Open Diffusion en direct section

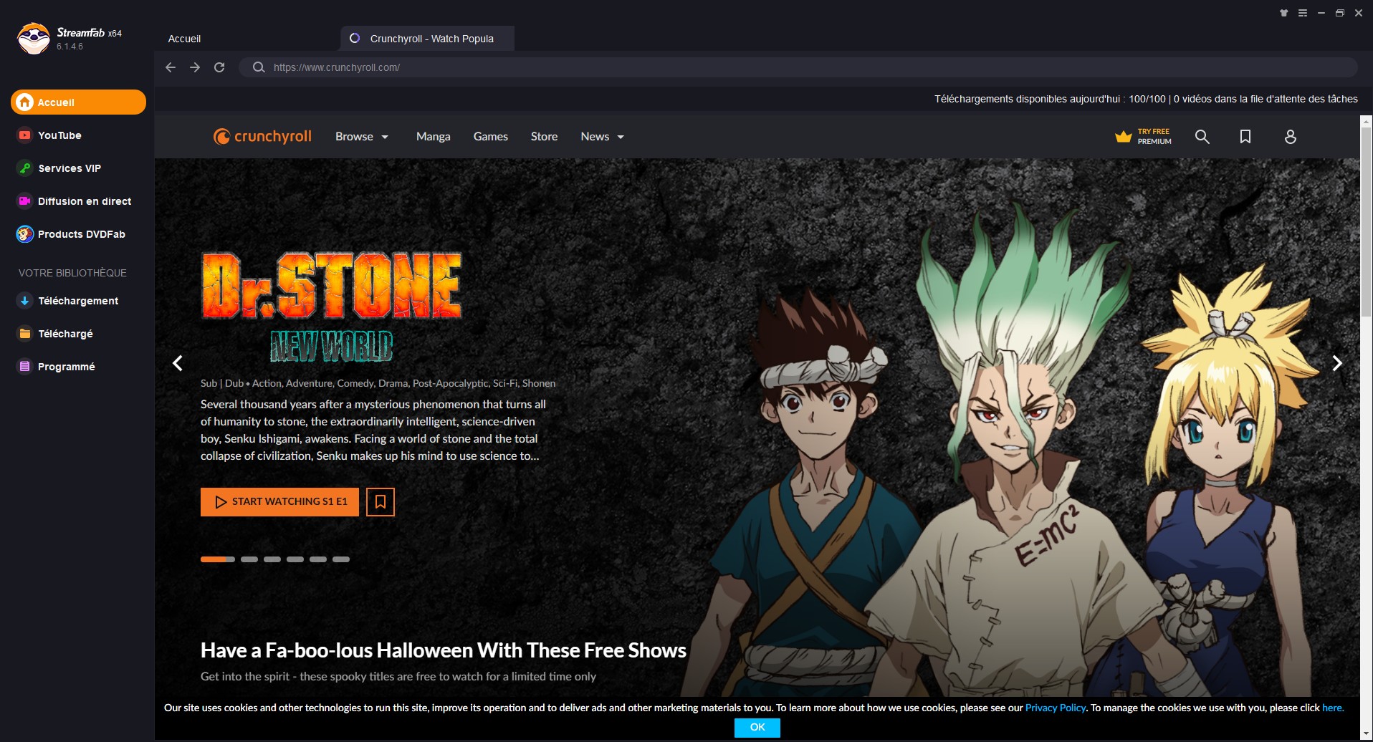(78, 201)
